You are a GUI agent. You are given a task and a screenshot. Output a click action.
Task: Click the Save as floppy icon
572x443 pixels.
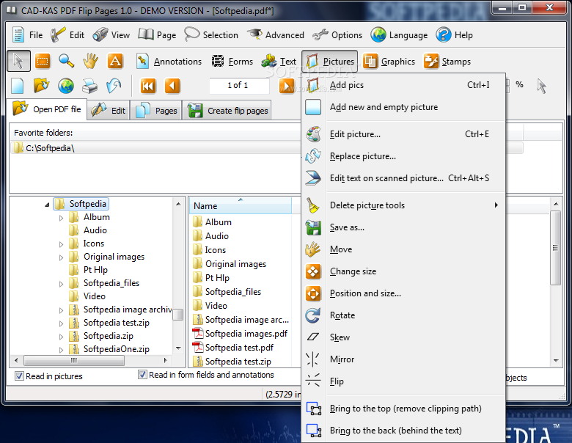click(x=313, y=227)
